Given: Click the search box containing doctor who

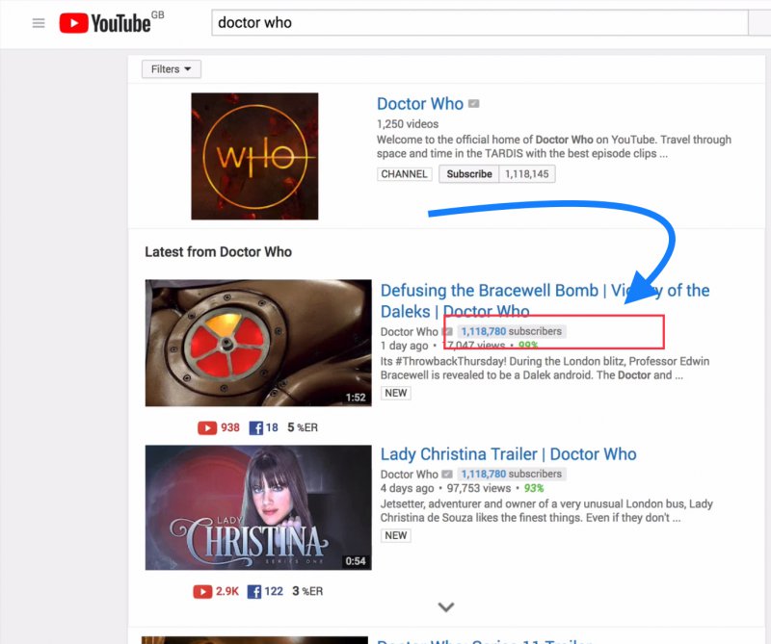Looking at the screenshot, I should pos(479,23).
